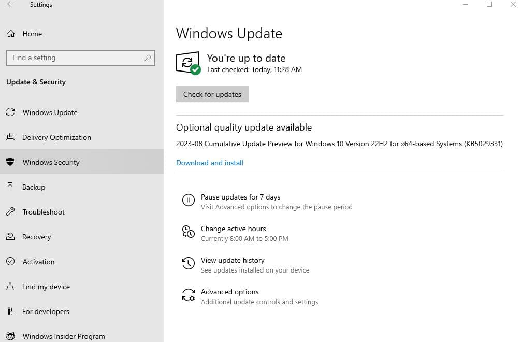Open For developers settings

coord(82,311)
